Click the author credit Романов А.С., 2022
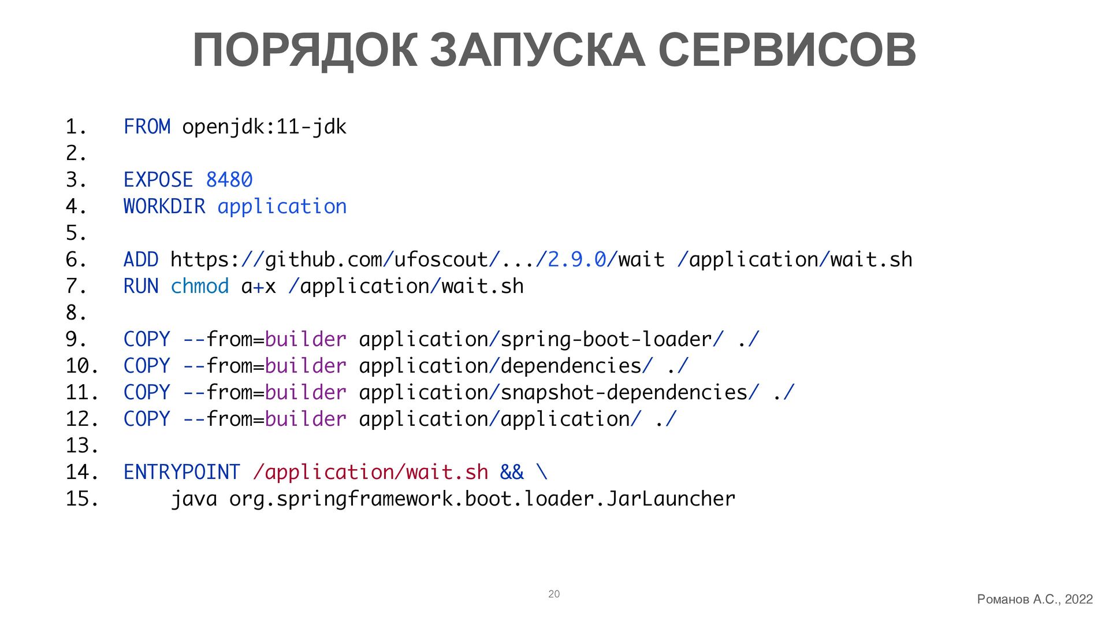 [x=1034, y=599]
